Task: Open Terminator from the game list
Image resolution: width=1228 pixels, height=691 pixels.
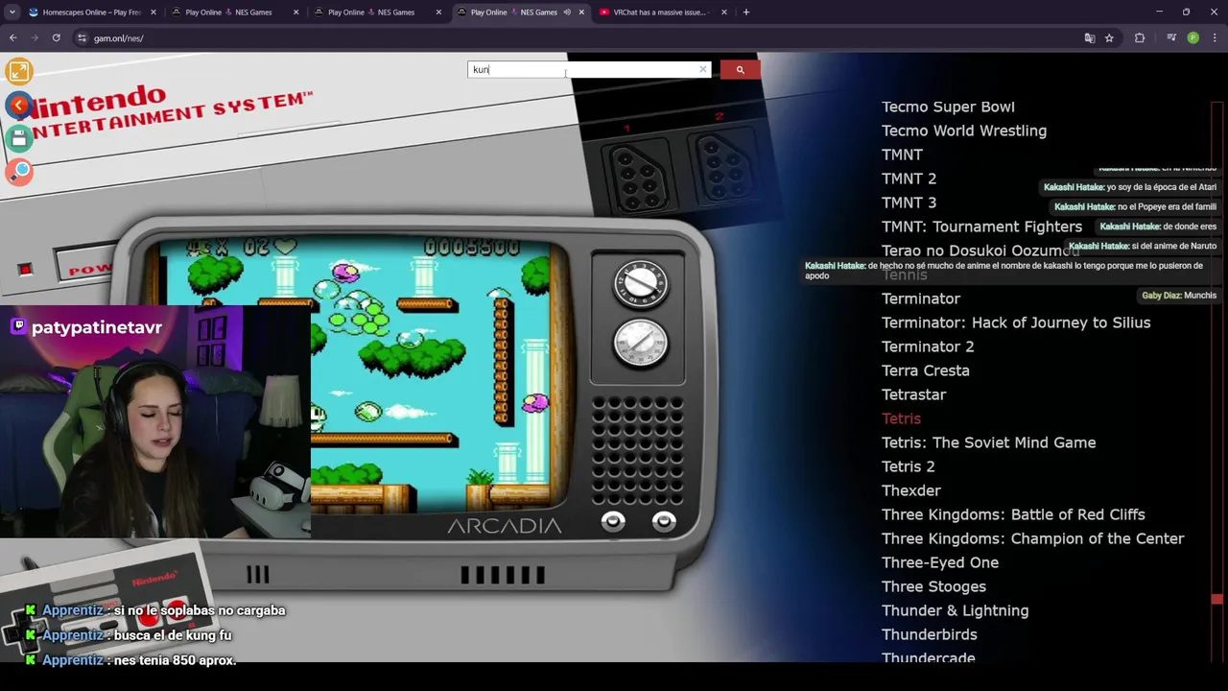Action: pos(921,298)
